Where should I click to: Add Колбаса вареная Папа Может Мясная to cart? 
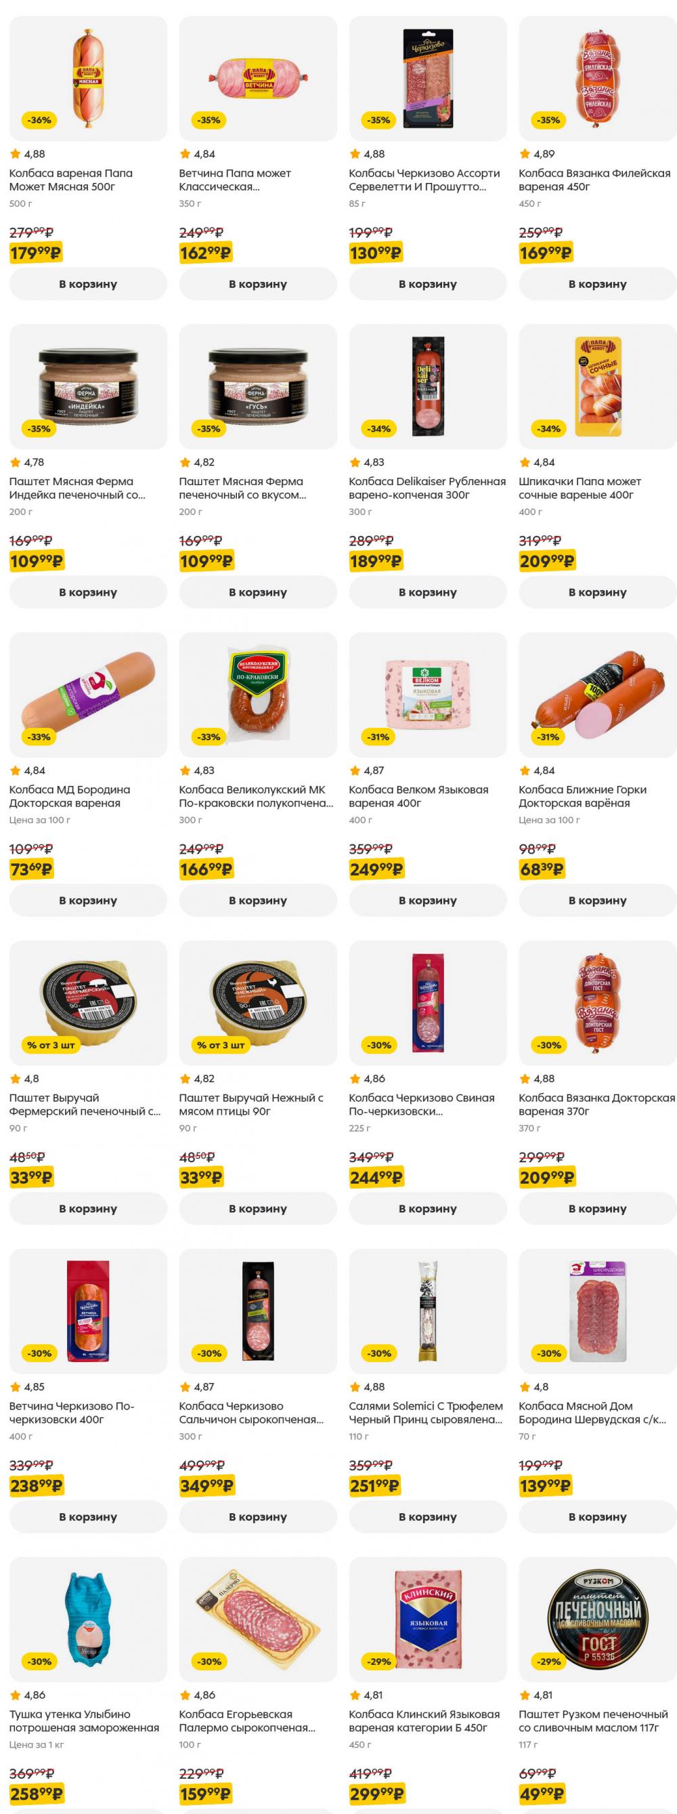click(88, 284)
